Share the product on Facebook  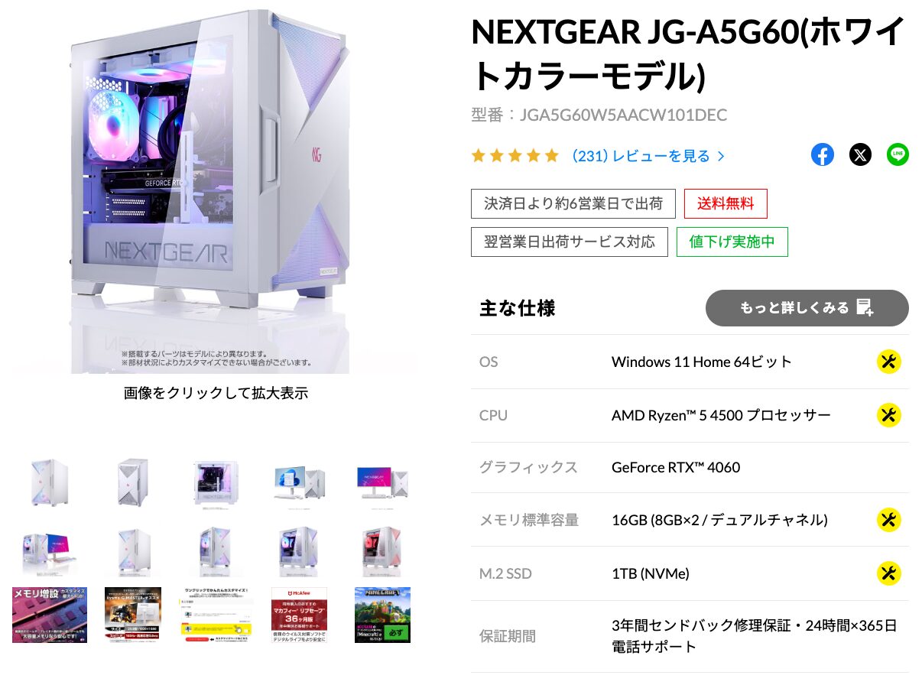(823, 155)
